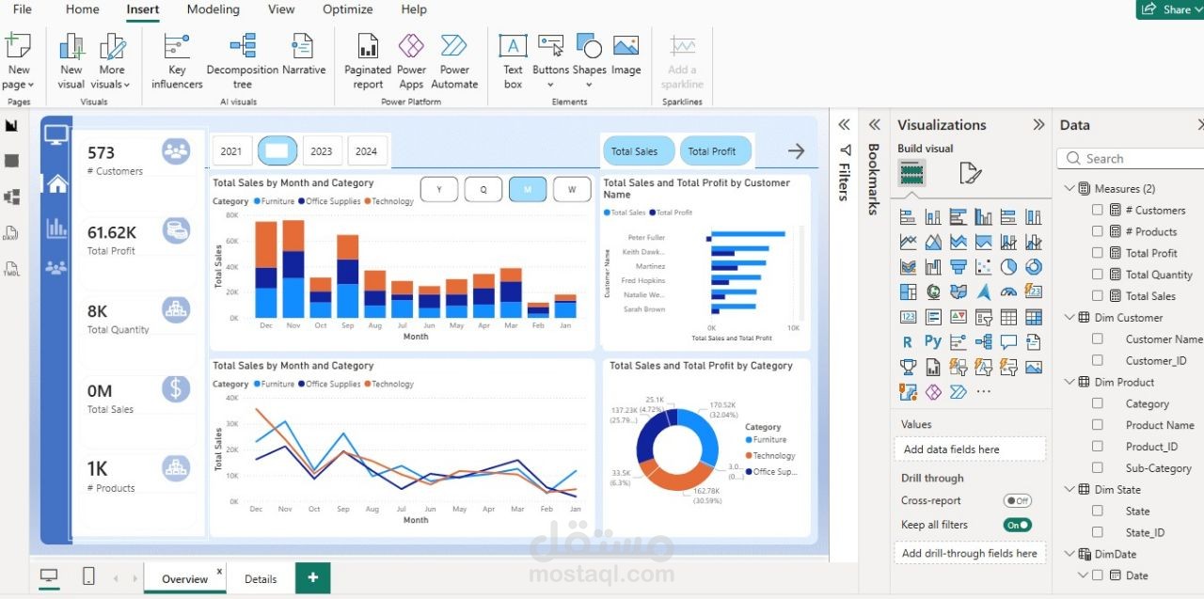Image resolution: width=1204 pixels, height=599 pixels.
Task: Enable the Cross-report drill through toggle
Action: pos(1017,500)
